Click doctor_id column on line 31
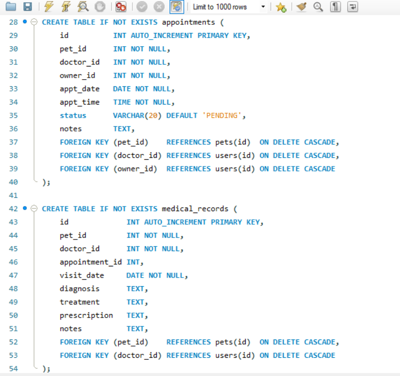This screenshot has height=376, width=400. tap(80, 62)
